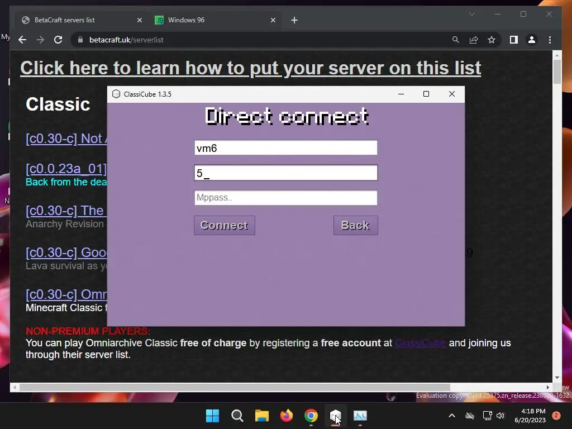Open the tab search dropdown chevron
Viewport: 572px width, 429px height.
click(x=471, y=14)
